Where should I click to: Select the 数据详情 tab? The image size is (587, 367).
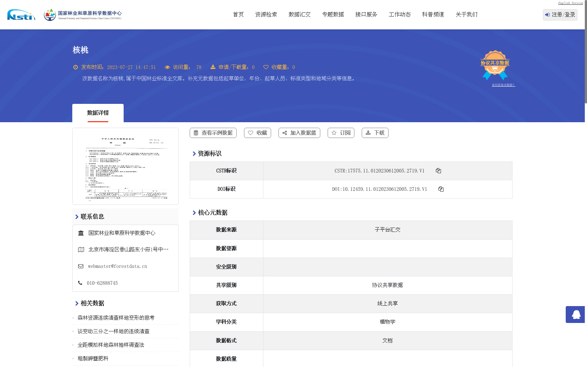98,113
